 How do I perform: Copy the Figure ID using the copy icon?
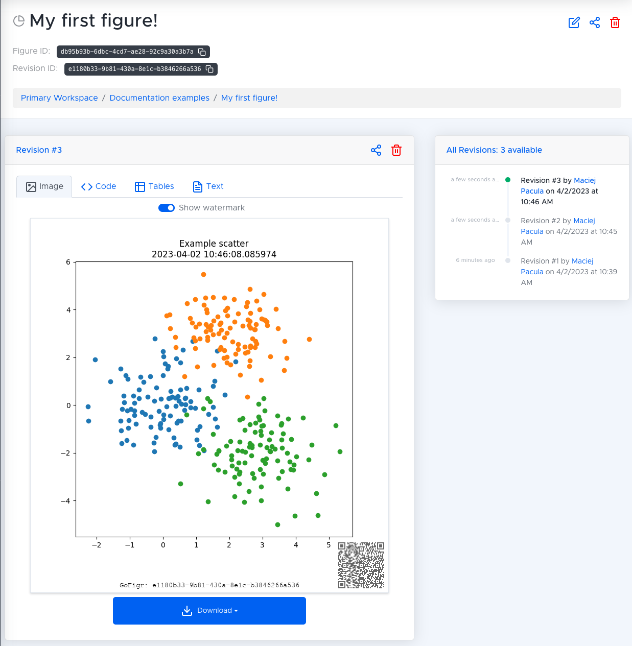pyautogui.click(x=202, y=52)
